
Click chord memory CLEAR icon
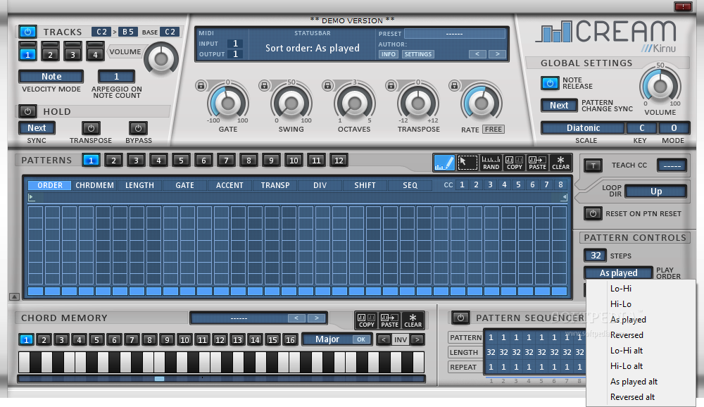tap(413, 320)
